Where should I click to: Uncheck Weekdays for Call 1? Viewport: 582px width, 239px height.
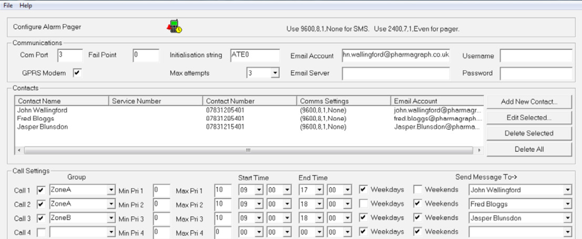pyautogui.click(x=364, y=189)
